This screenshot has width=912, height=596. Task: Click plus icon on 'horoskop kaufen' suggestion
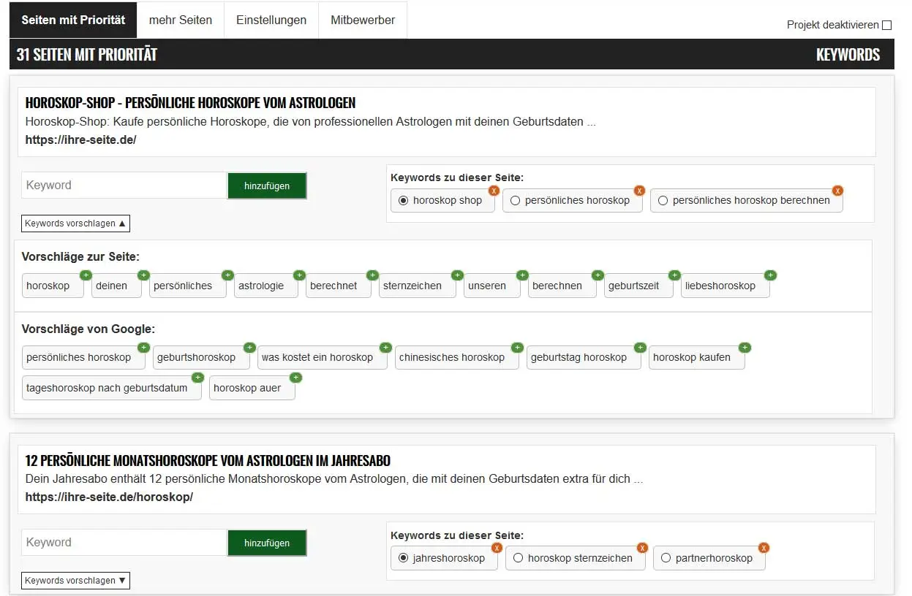(x=745, y=348)
